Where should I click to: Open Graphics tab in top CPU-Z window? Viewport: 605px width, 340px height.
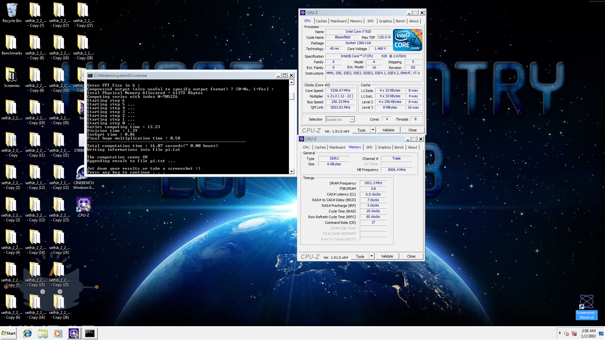tap(385, 21)
